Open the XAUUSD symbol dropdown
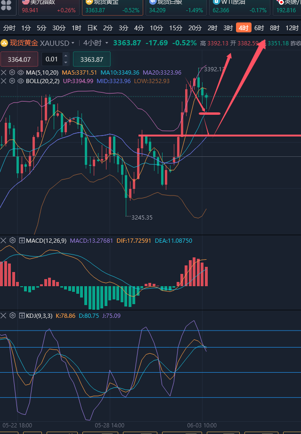Viewport: 301px width, 434px height. 73,43
